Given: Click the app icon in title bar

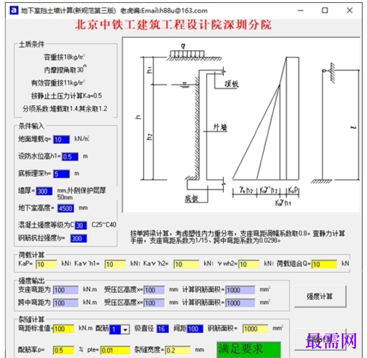Looking at the screenshot, I should (x=14, y=10).
